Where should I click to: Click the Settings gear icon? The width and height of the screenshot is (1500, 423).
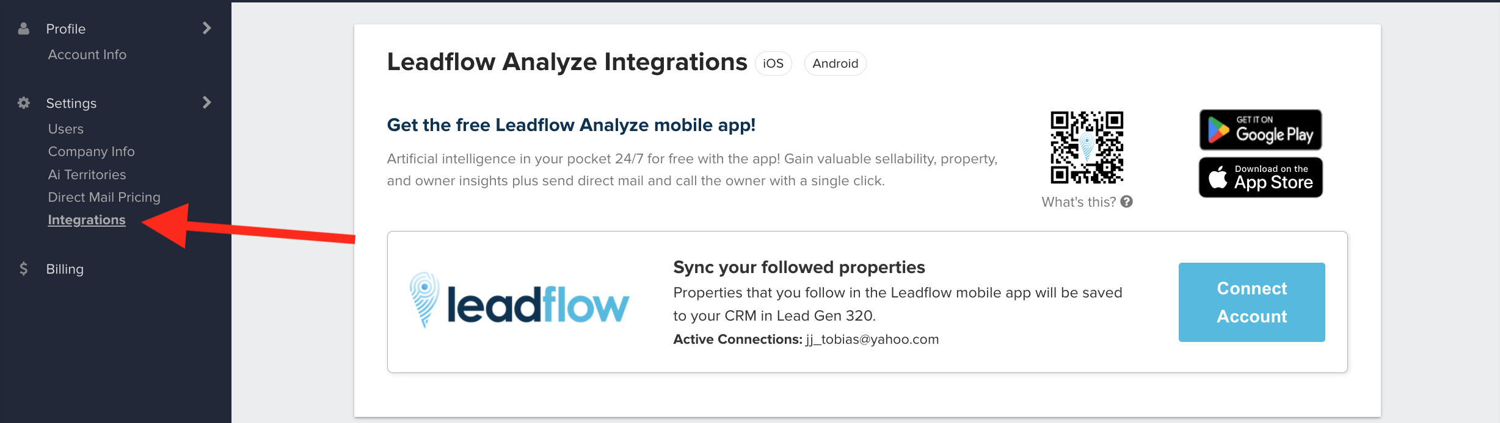pyautogui.click(x=24, y=103)
